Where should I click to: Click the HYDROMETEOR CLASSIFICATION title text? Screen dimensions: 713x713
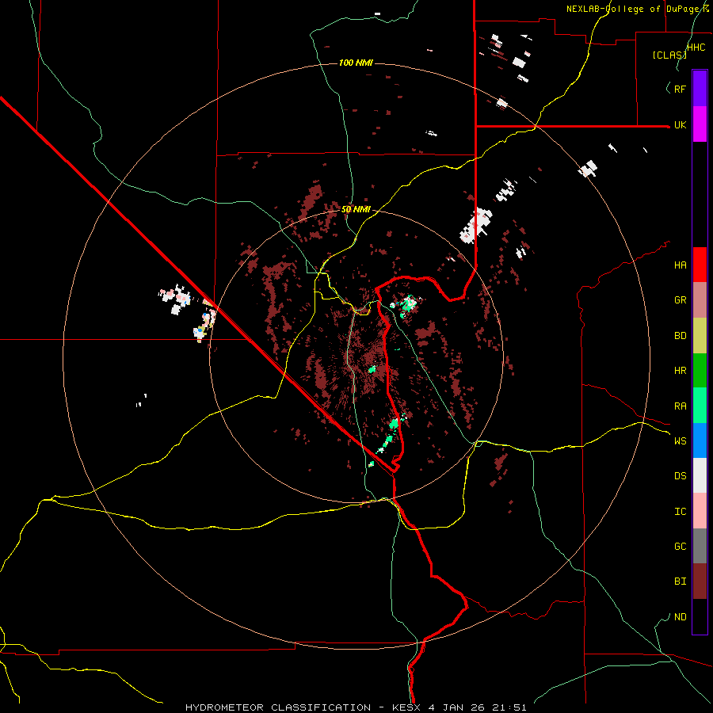click(x=278, y=707)
